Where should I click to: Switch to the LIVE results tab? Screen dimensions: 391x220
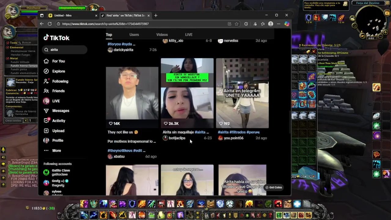(189, 35)
